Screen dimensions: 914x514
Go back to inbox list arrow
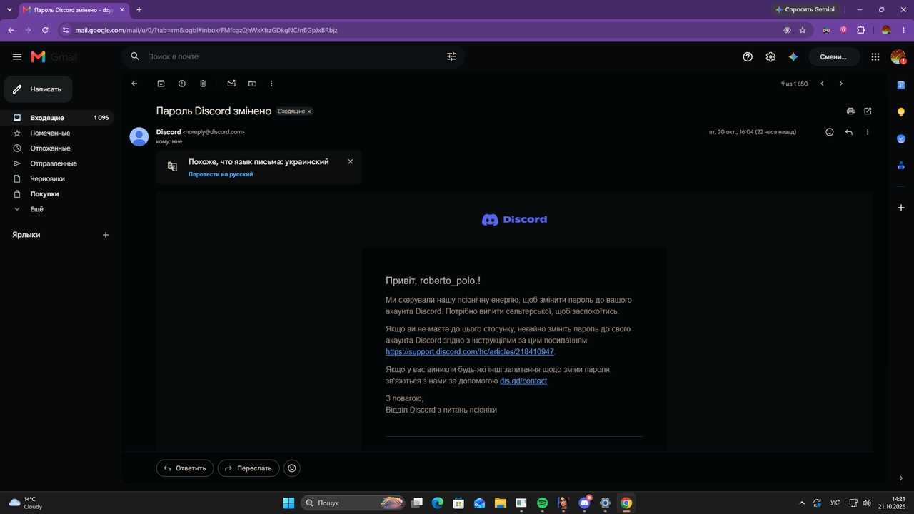[x=134, y=84]
